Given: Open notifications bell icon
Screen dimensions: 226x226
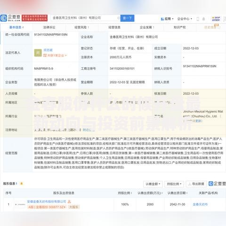Looking at the screenshot, I should pos(203,19).
